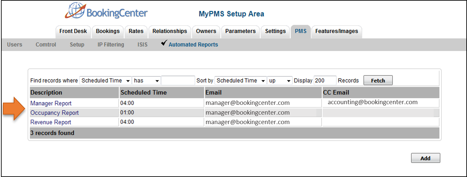
Task: Switch to the Bookings tab
Action: [x=108, y=31]
